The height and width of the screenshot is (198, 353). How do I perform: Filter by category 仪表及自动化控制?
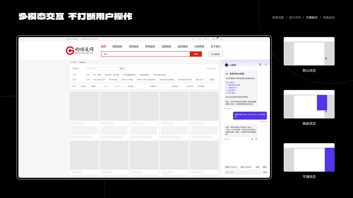click(x=159, y=75)
